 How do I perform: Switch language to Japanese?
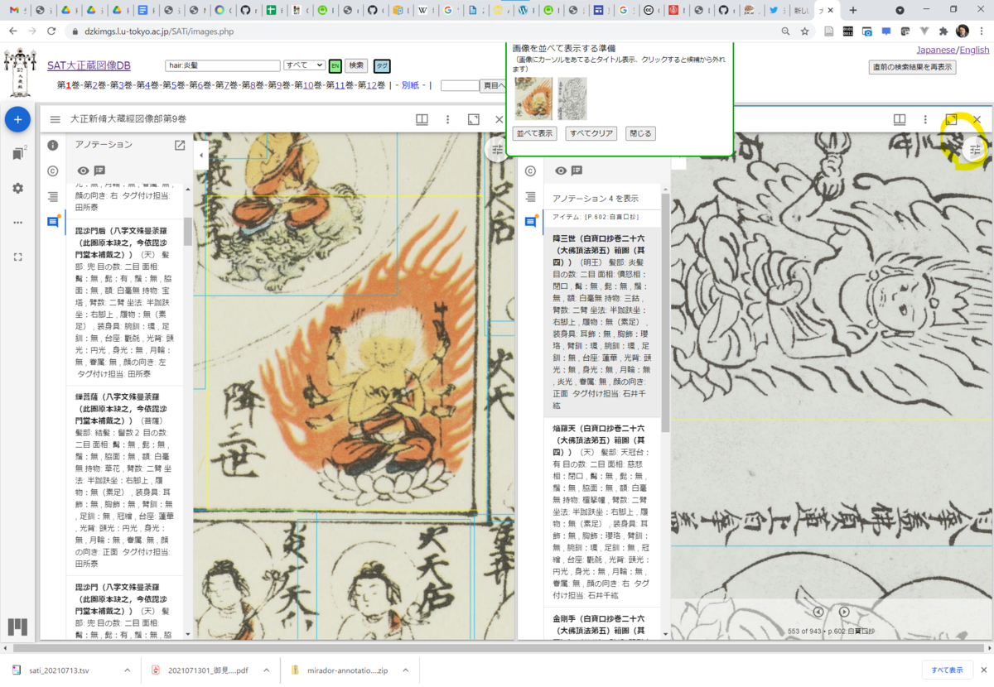[x=935, y=50]
